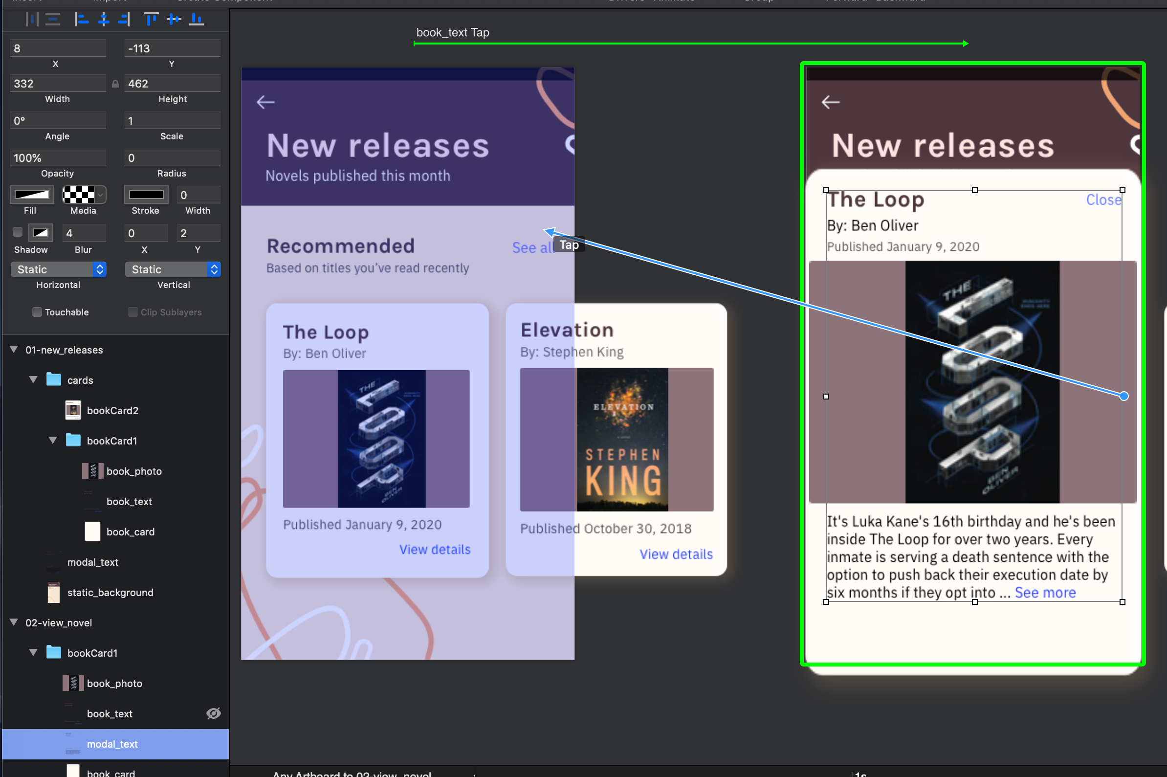This screenshot has height=777, width=1167.
Task: Click the align horizontal centers icon
Action: coord(104,20)
